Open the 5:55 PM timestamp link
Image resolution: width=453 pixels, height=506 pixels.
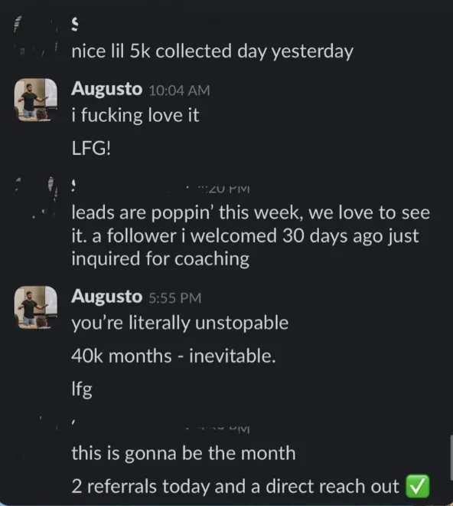(x=175, y=298)
